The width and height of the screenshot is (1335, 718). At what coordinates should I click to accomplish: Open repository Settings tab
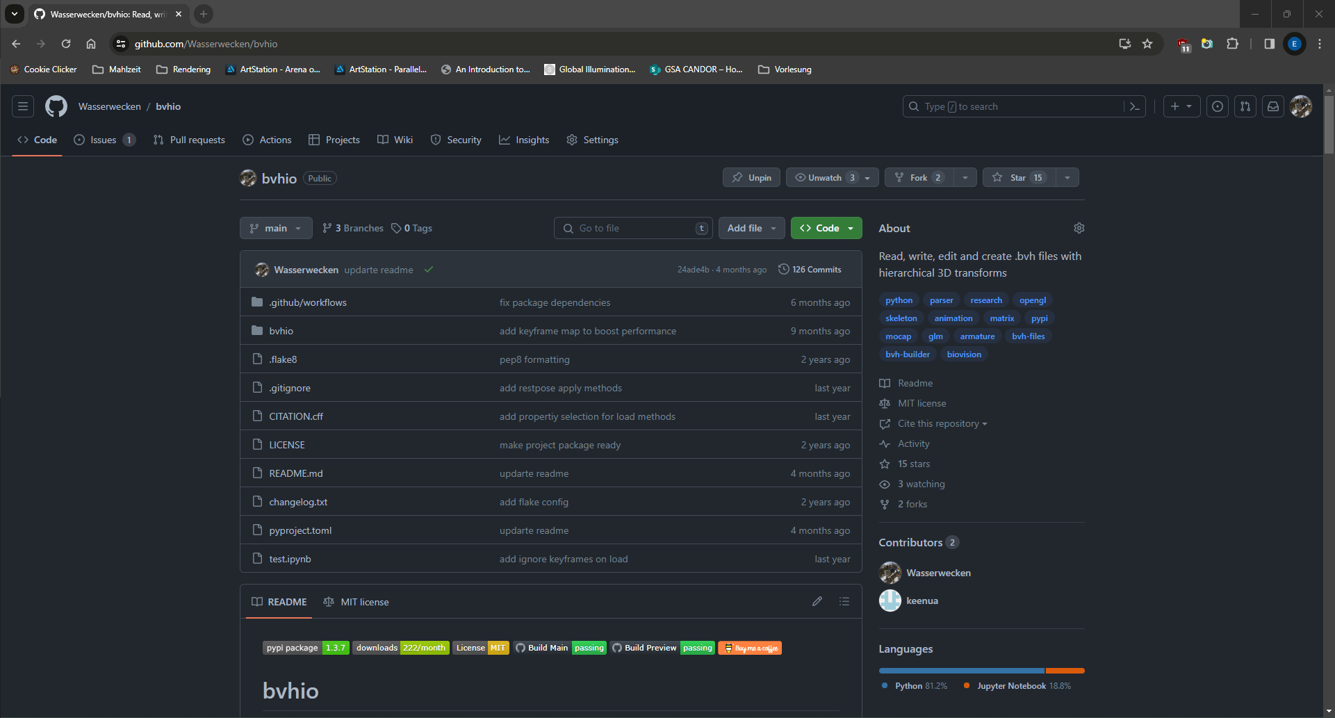click(x=592, y=140)
